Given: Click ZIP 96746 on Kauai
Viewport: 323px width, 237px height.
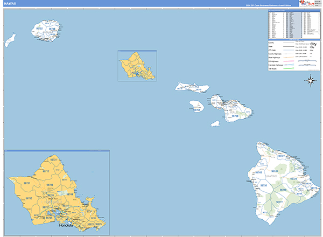Looking at the screenshot, I should pyautogui.click(x=52, y=29).
